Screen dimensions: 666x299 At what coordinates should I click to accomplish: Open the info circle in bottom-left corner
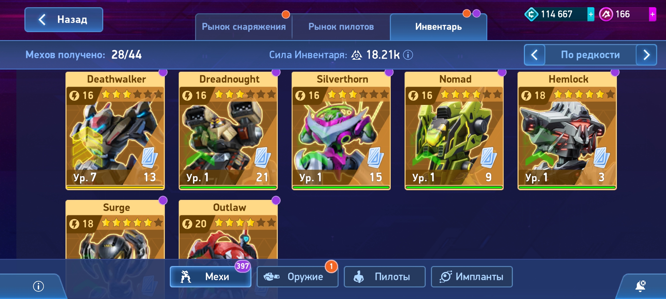[38, 286]
